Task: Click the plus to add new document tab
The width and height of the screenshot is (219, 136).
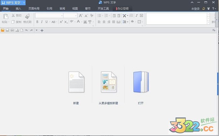Action: coord(42,30)
